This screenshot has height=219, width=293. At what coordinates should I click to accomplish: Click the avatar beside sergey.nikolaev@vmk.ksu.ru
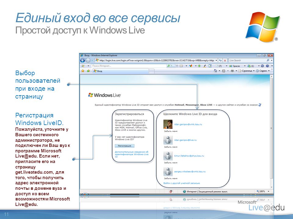click(168, 172)
